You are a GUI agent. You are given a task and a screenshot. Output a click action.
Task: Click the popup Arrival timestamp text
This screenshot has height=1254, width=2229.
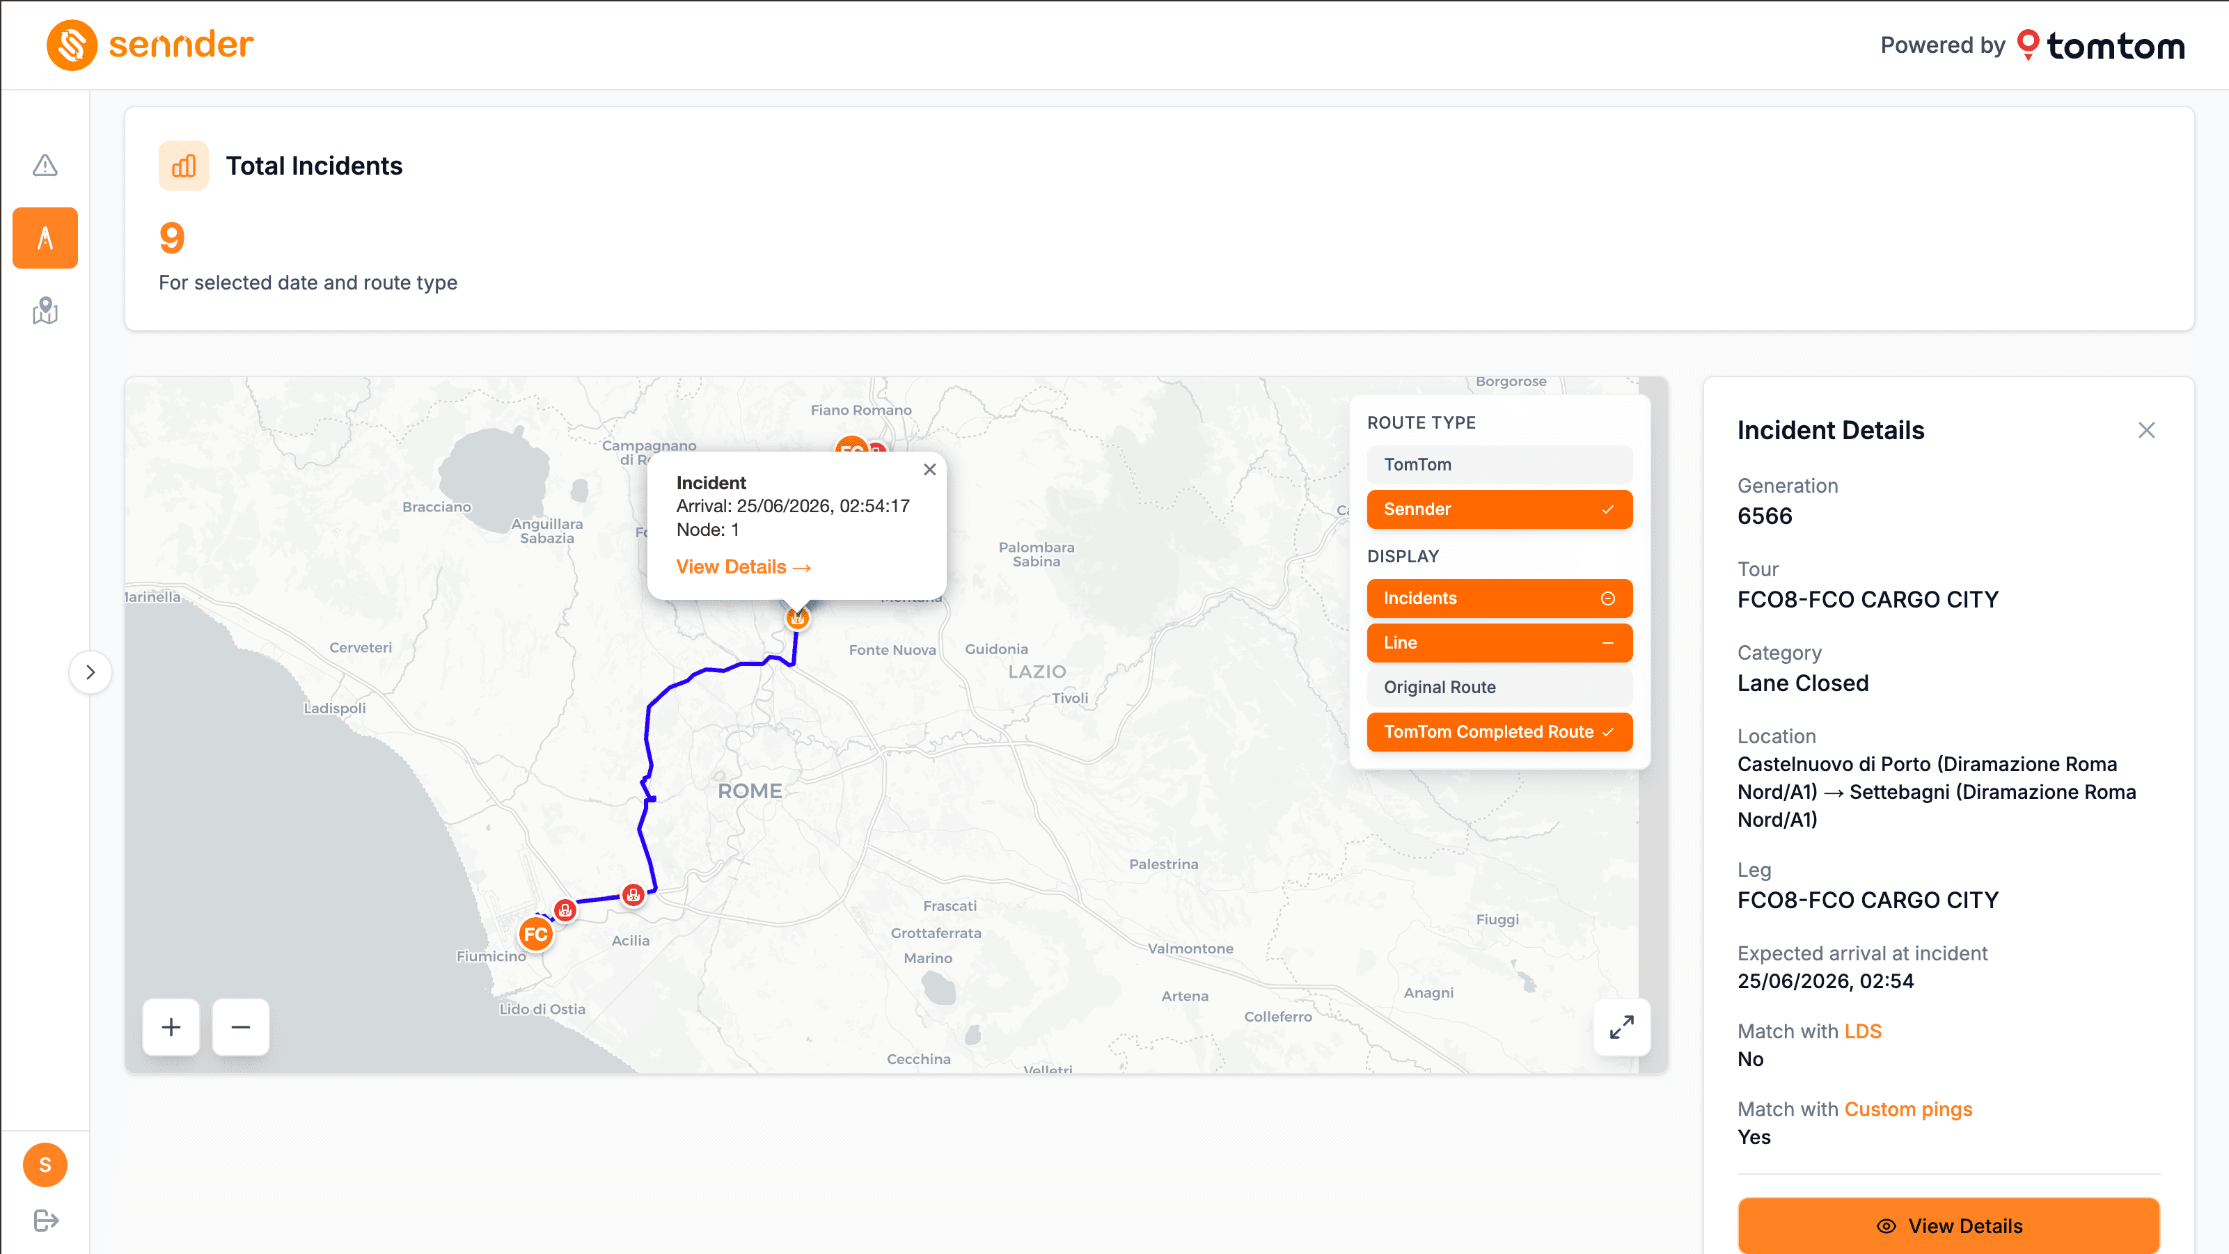click(x=793, y=506)
